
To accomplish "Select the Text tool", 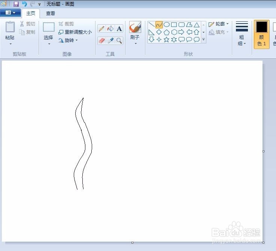I will (119, 28).
